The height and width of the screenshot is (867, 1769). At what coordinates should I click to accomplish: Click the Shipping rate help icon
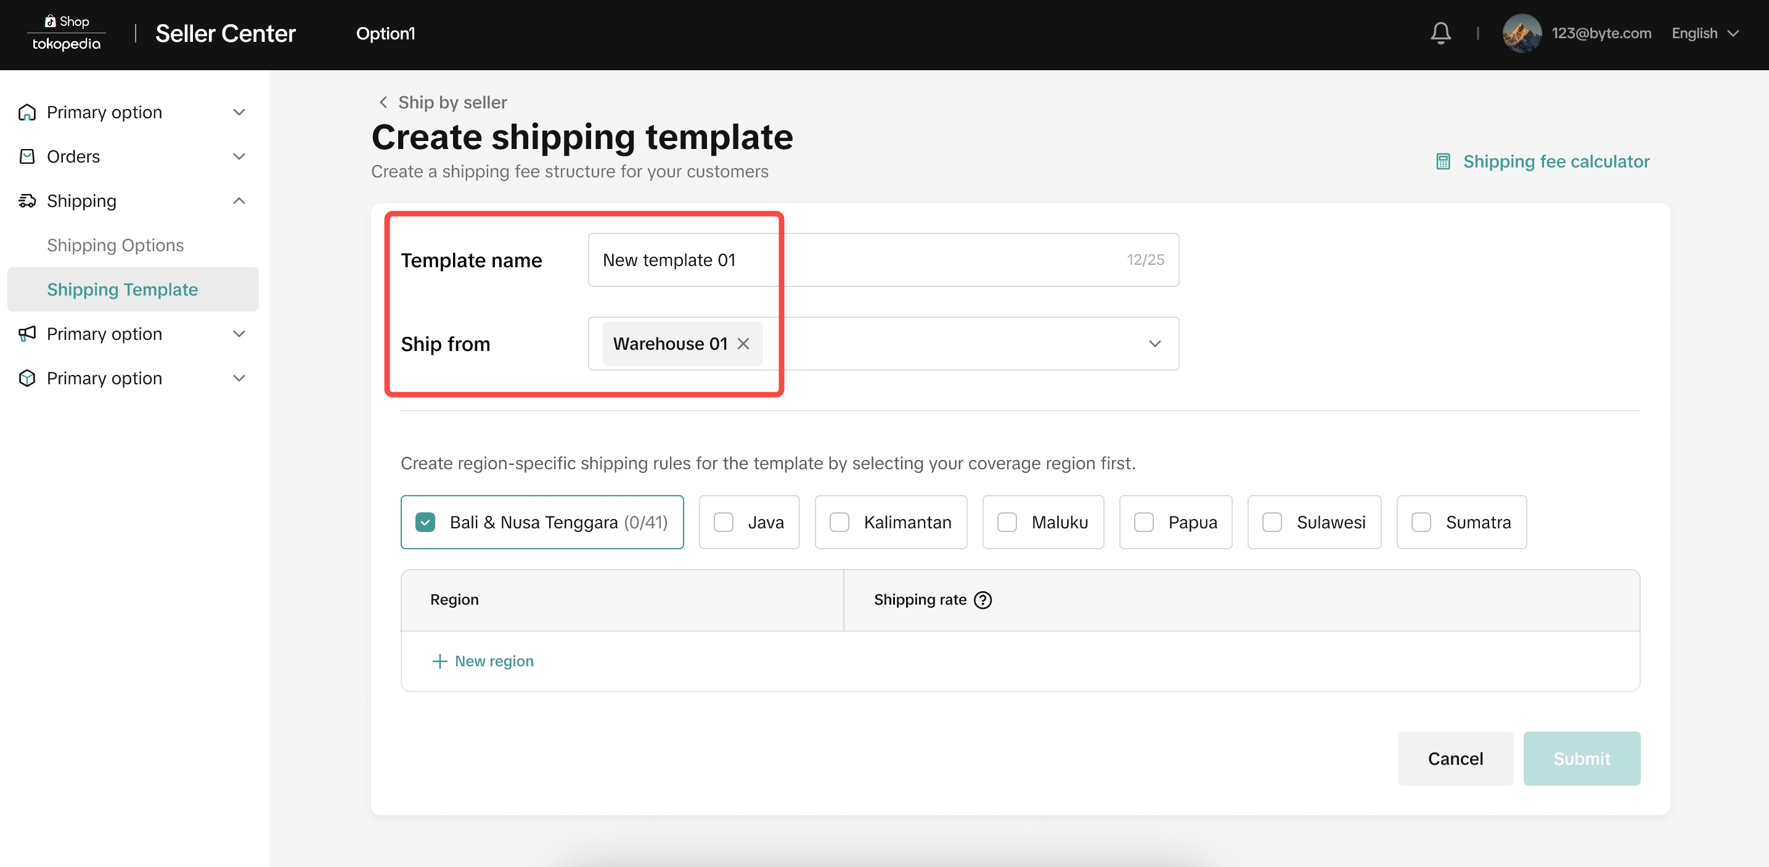983,600
